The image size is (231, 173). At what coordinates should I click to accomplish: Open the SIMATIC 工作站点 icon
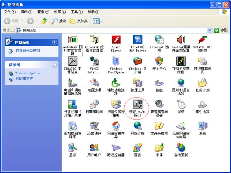[72, 61]
